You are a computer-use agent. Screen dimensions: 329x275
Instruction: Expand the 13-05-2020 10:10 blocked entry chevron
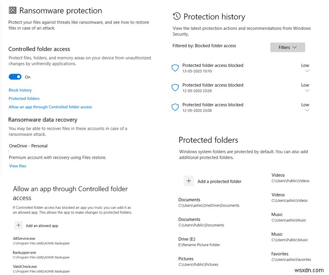307,71
